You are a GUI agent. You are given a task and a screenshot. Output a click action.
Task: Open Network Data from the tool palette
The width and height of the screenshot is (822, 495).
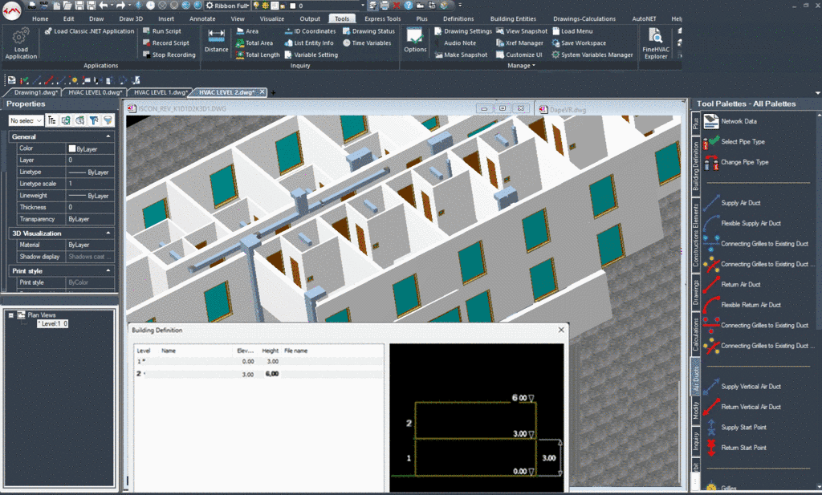point(738,121)
